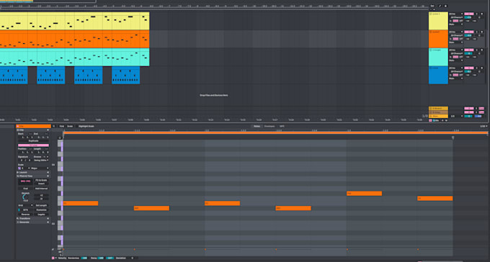Click the Stretch knob

tap(25, 197)
